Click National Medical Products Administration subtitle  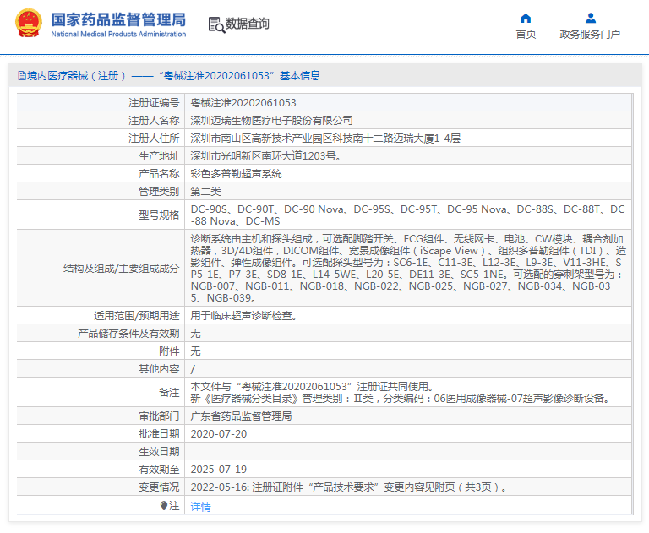point(118,35)
